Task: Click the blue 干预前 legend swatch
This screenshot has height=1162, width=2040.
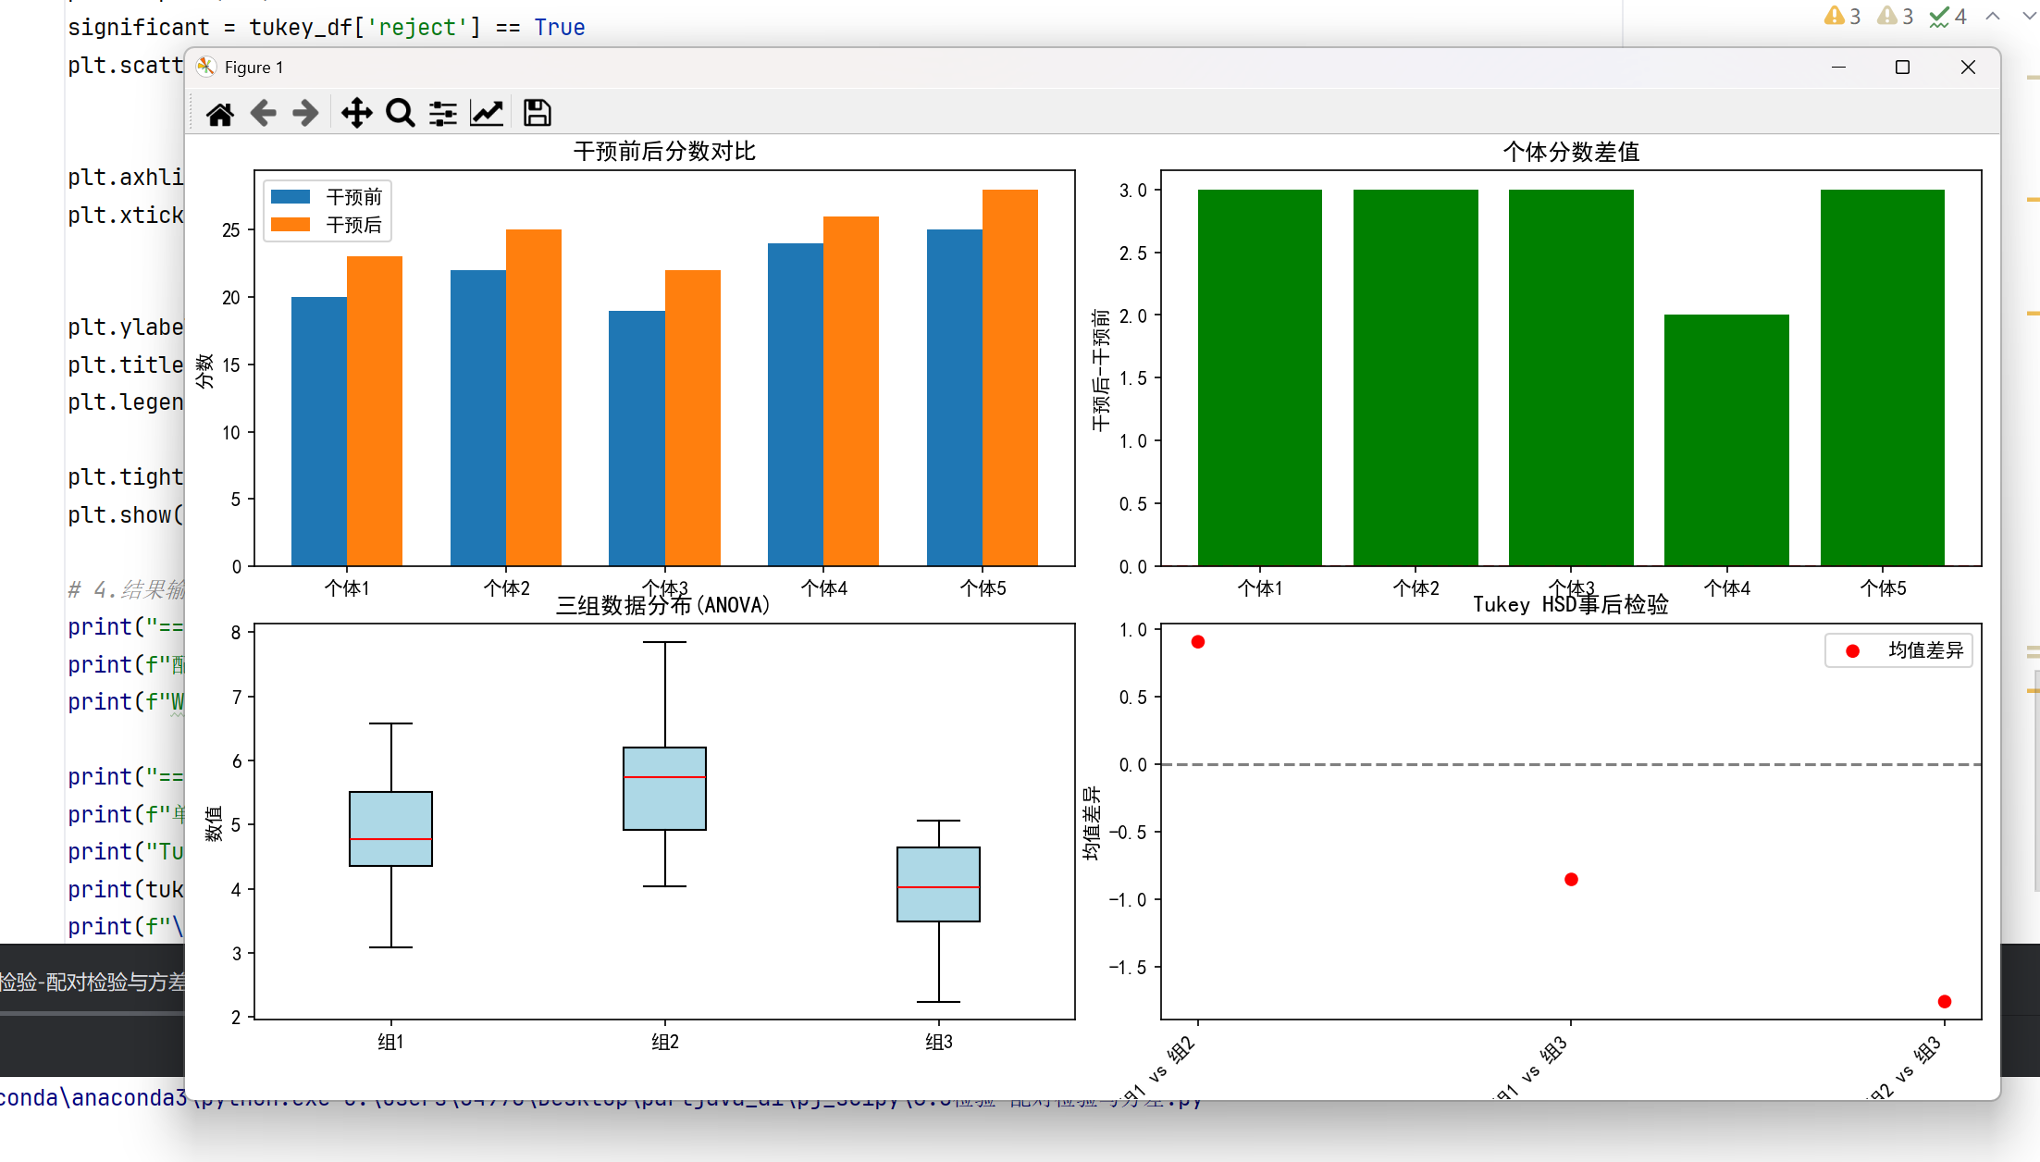Action: (x=290, y=197)
